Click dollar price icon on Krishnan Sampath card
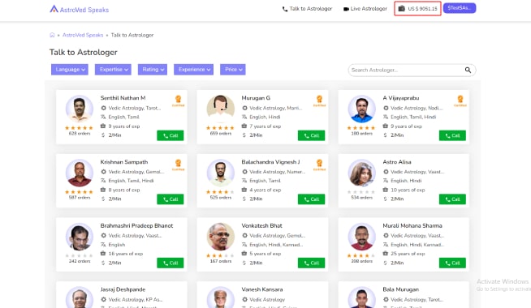 [x=103, y=199]
